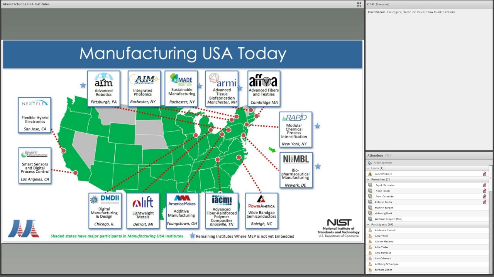Screen dimensions: 494x277
Task: Click muted microphone icon for Janet Pinhorn
Action: [x=485, y=174]
